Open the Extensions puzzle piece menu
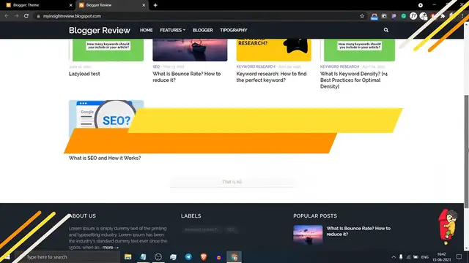This screenshot has height=263, width=469. tap(443, 16)
